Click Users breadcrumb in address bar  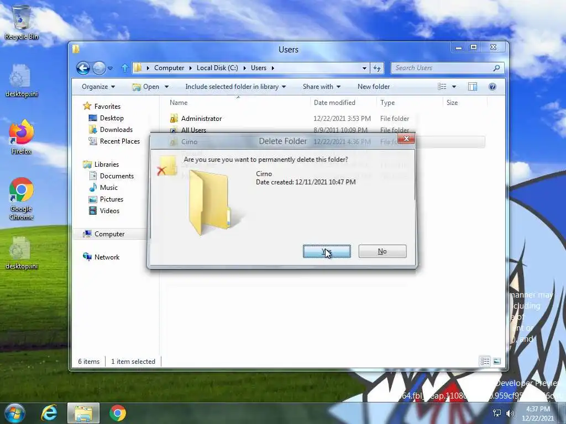coord(259,68)
